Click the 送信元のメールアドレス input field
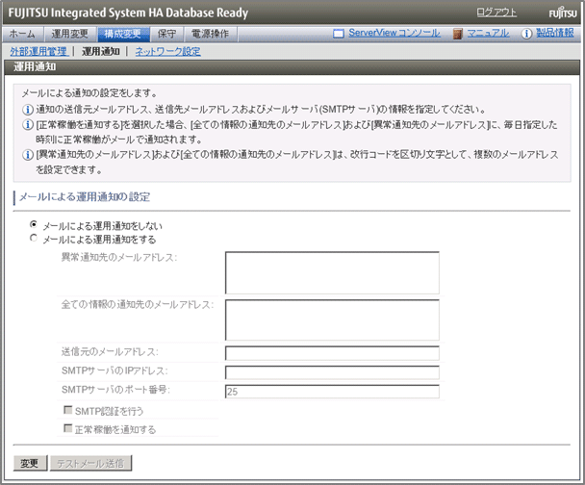Viewport: 585px width, 485px height. pyautogui.click(x=332, y=353)
